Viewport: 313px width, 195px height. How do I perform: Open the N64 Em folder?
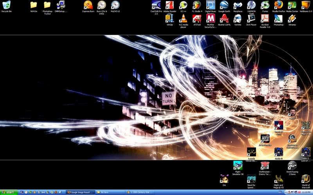click(34, 7)
